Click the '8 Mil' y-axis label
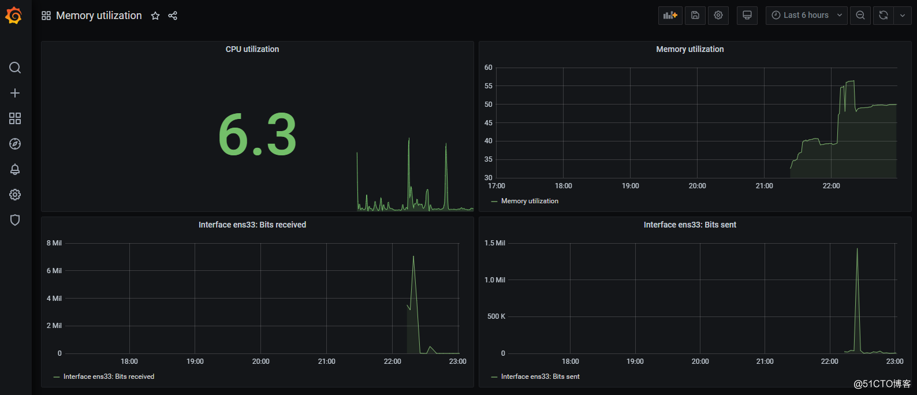Viewport: 917px width, 395px height. [54, 243]
